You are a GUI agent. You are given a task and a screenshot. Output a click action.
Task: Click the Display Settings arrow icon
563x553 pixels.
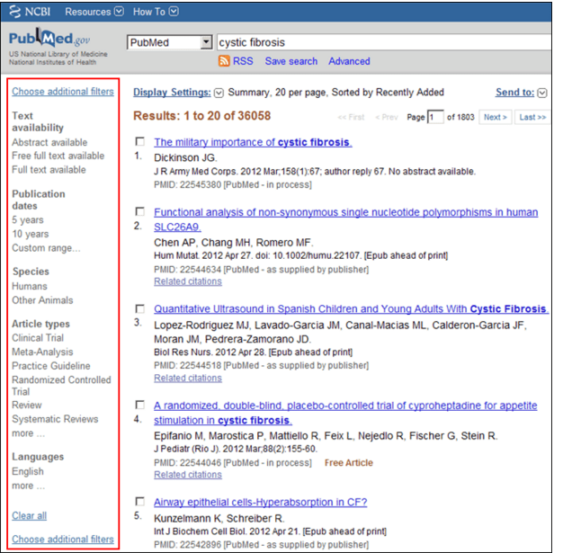[219, 92]
